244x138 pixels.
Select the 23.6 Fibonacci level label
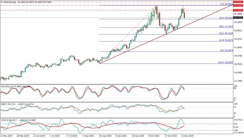click(x=226, y=18)
